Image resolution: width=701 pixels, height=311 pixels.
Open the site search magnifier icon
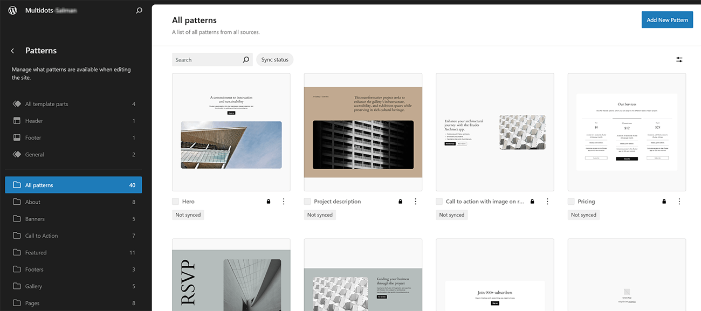(139, 10)
